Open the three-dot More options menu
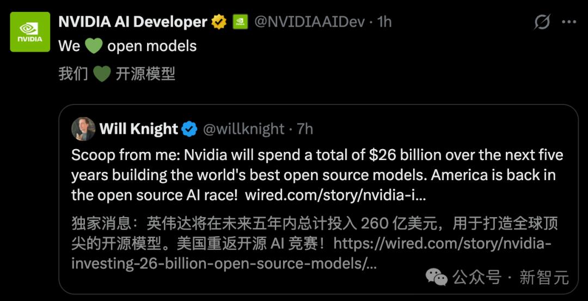Viewport: 588px width, 301px height. 568,22
